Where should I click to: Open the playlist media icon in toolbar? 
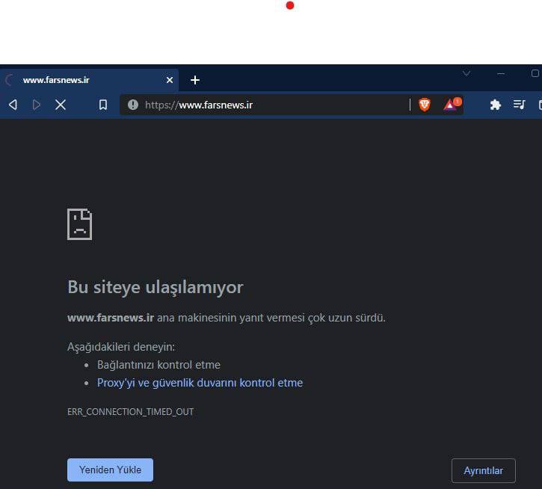[x=519, y=105]
